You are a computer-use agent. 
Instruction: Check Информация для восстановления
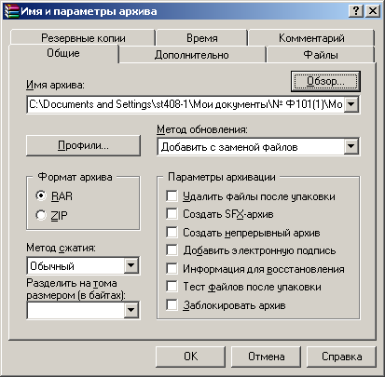[x=172, y=268]
